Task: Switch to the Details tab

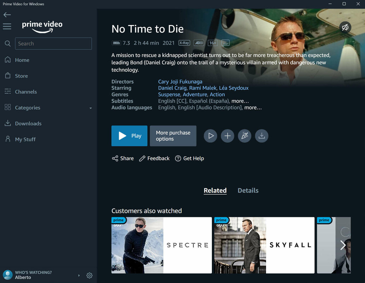Action: click(248, 190)
